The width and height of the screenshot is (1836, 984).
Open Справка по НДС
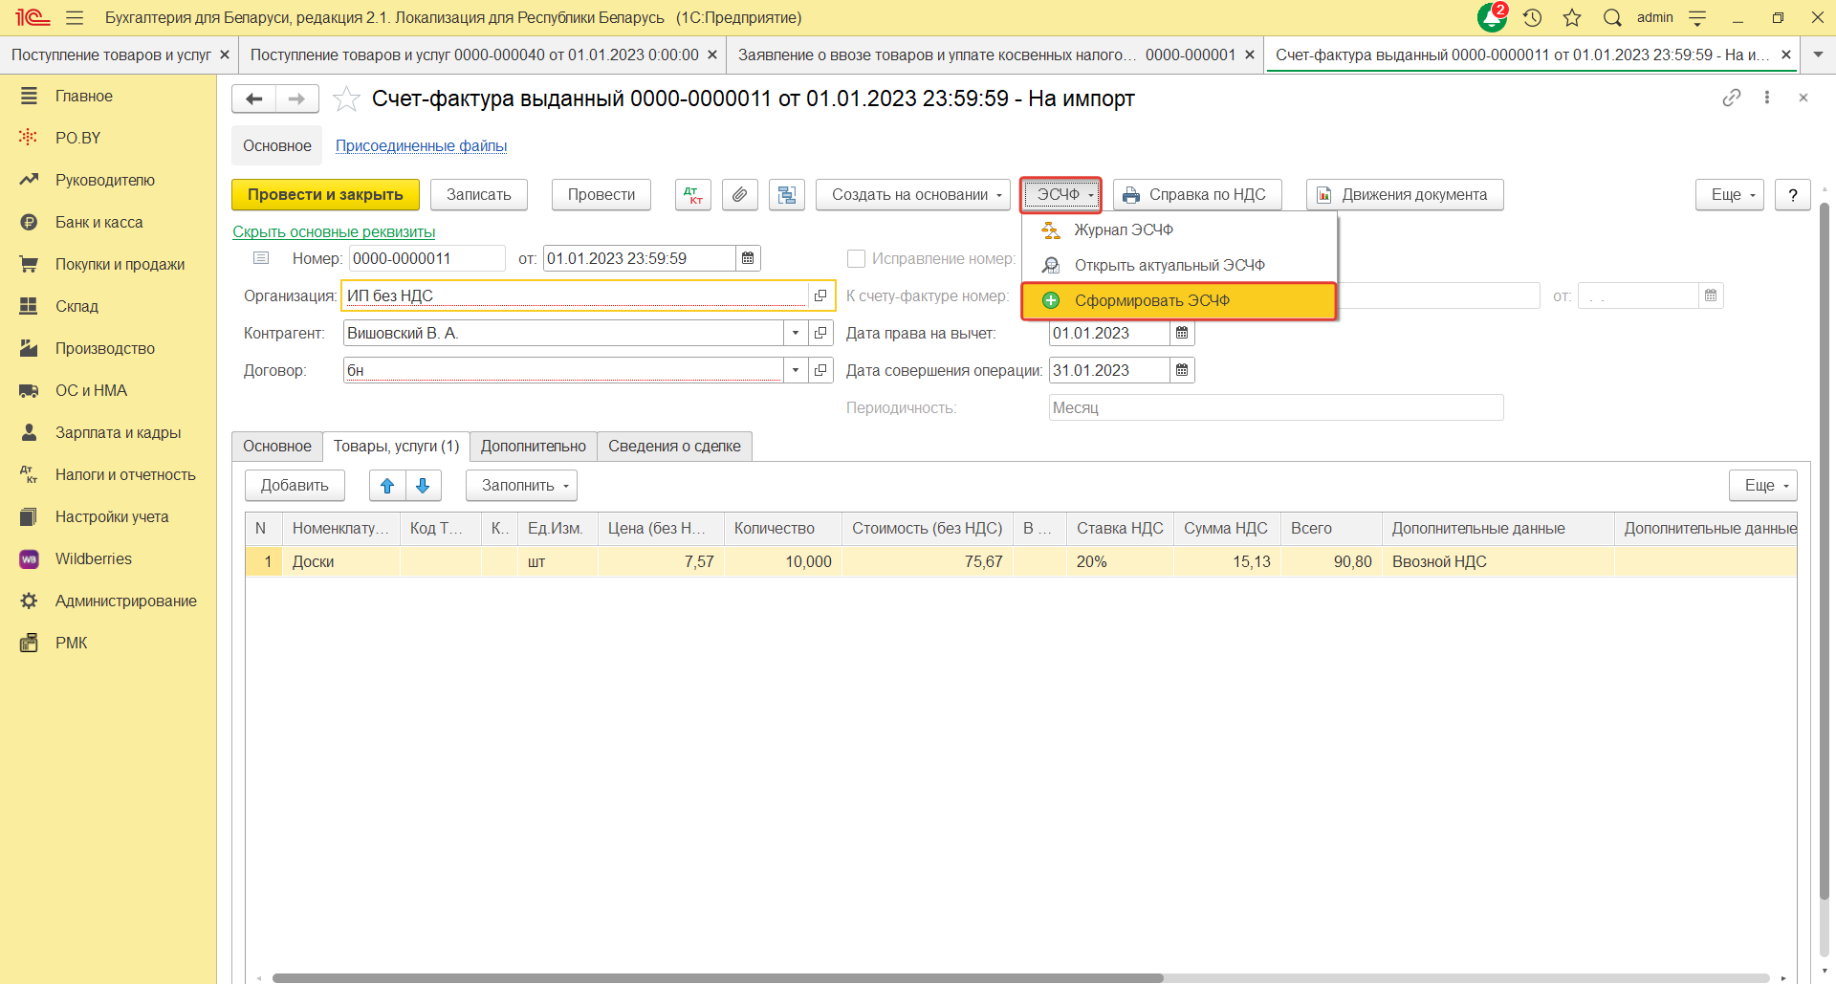point(1197,194)
